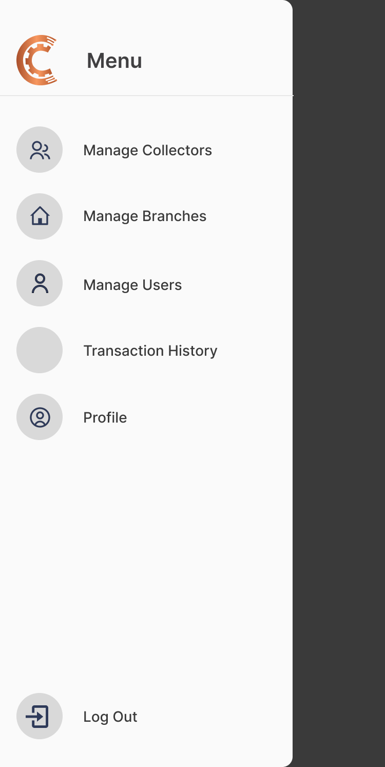Open the Manage Collectors menu entry

tap(147, 150)
